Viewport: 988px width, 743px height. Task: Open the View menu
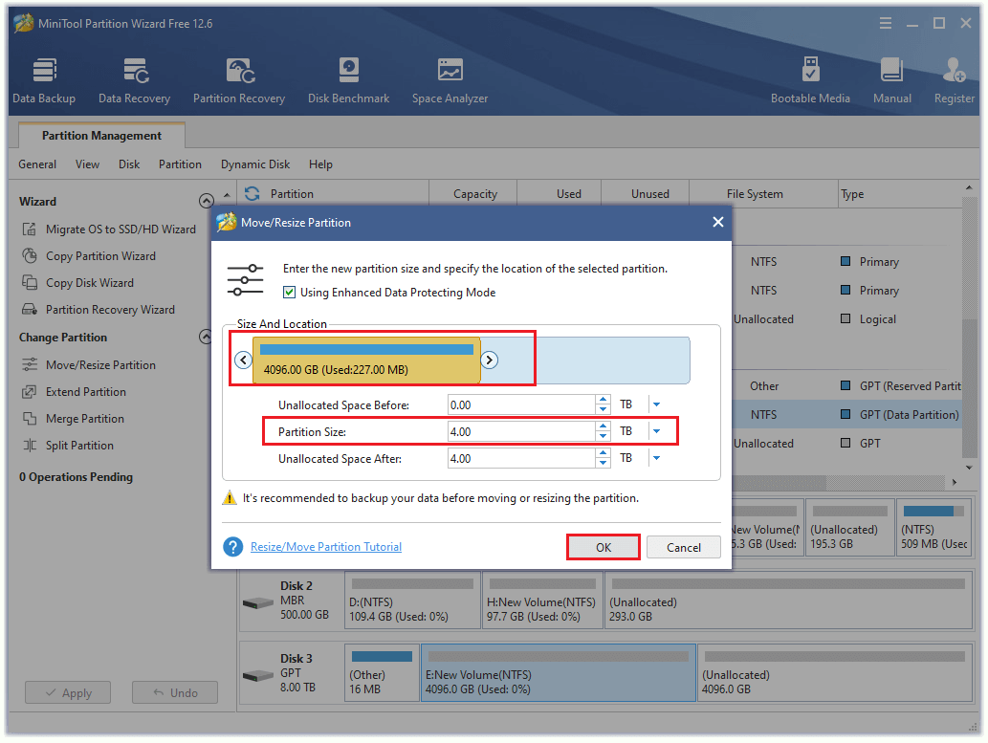pyautogui.click(x=88, y=164)
